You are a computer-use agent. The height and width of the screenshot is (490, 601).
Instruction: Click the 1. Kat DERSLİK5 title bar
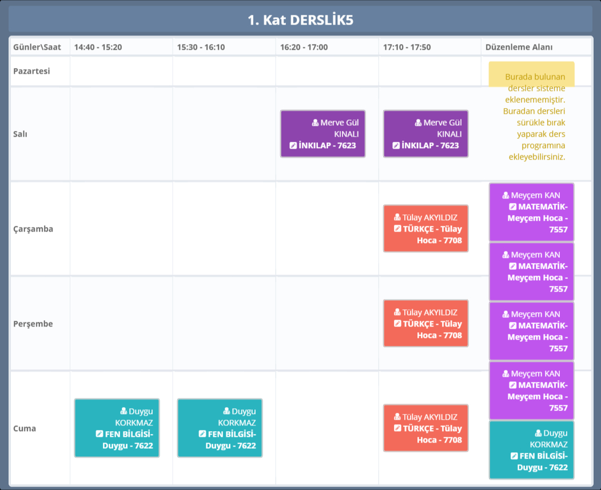(300, 20)
